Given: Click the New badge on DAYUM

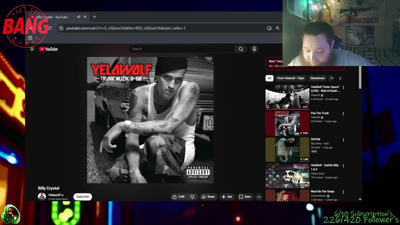Looking at the screenshot, I should [x=314, y=151].
